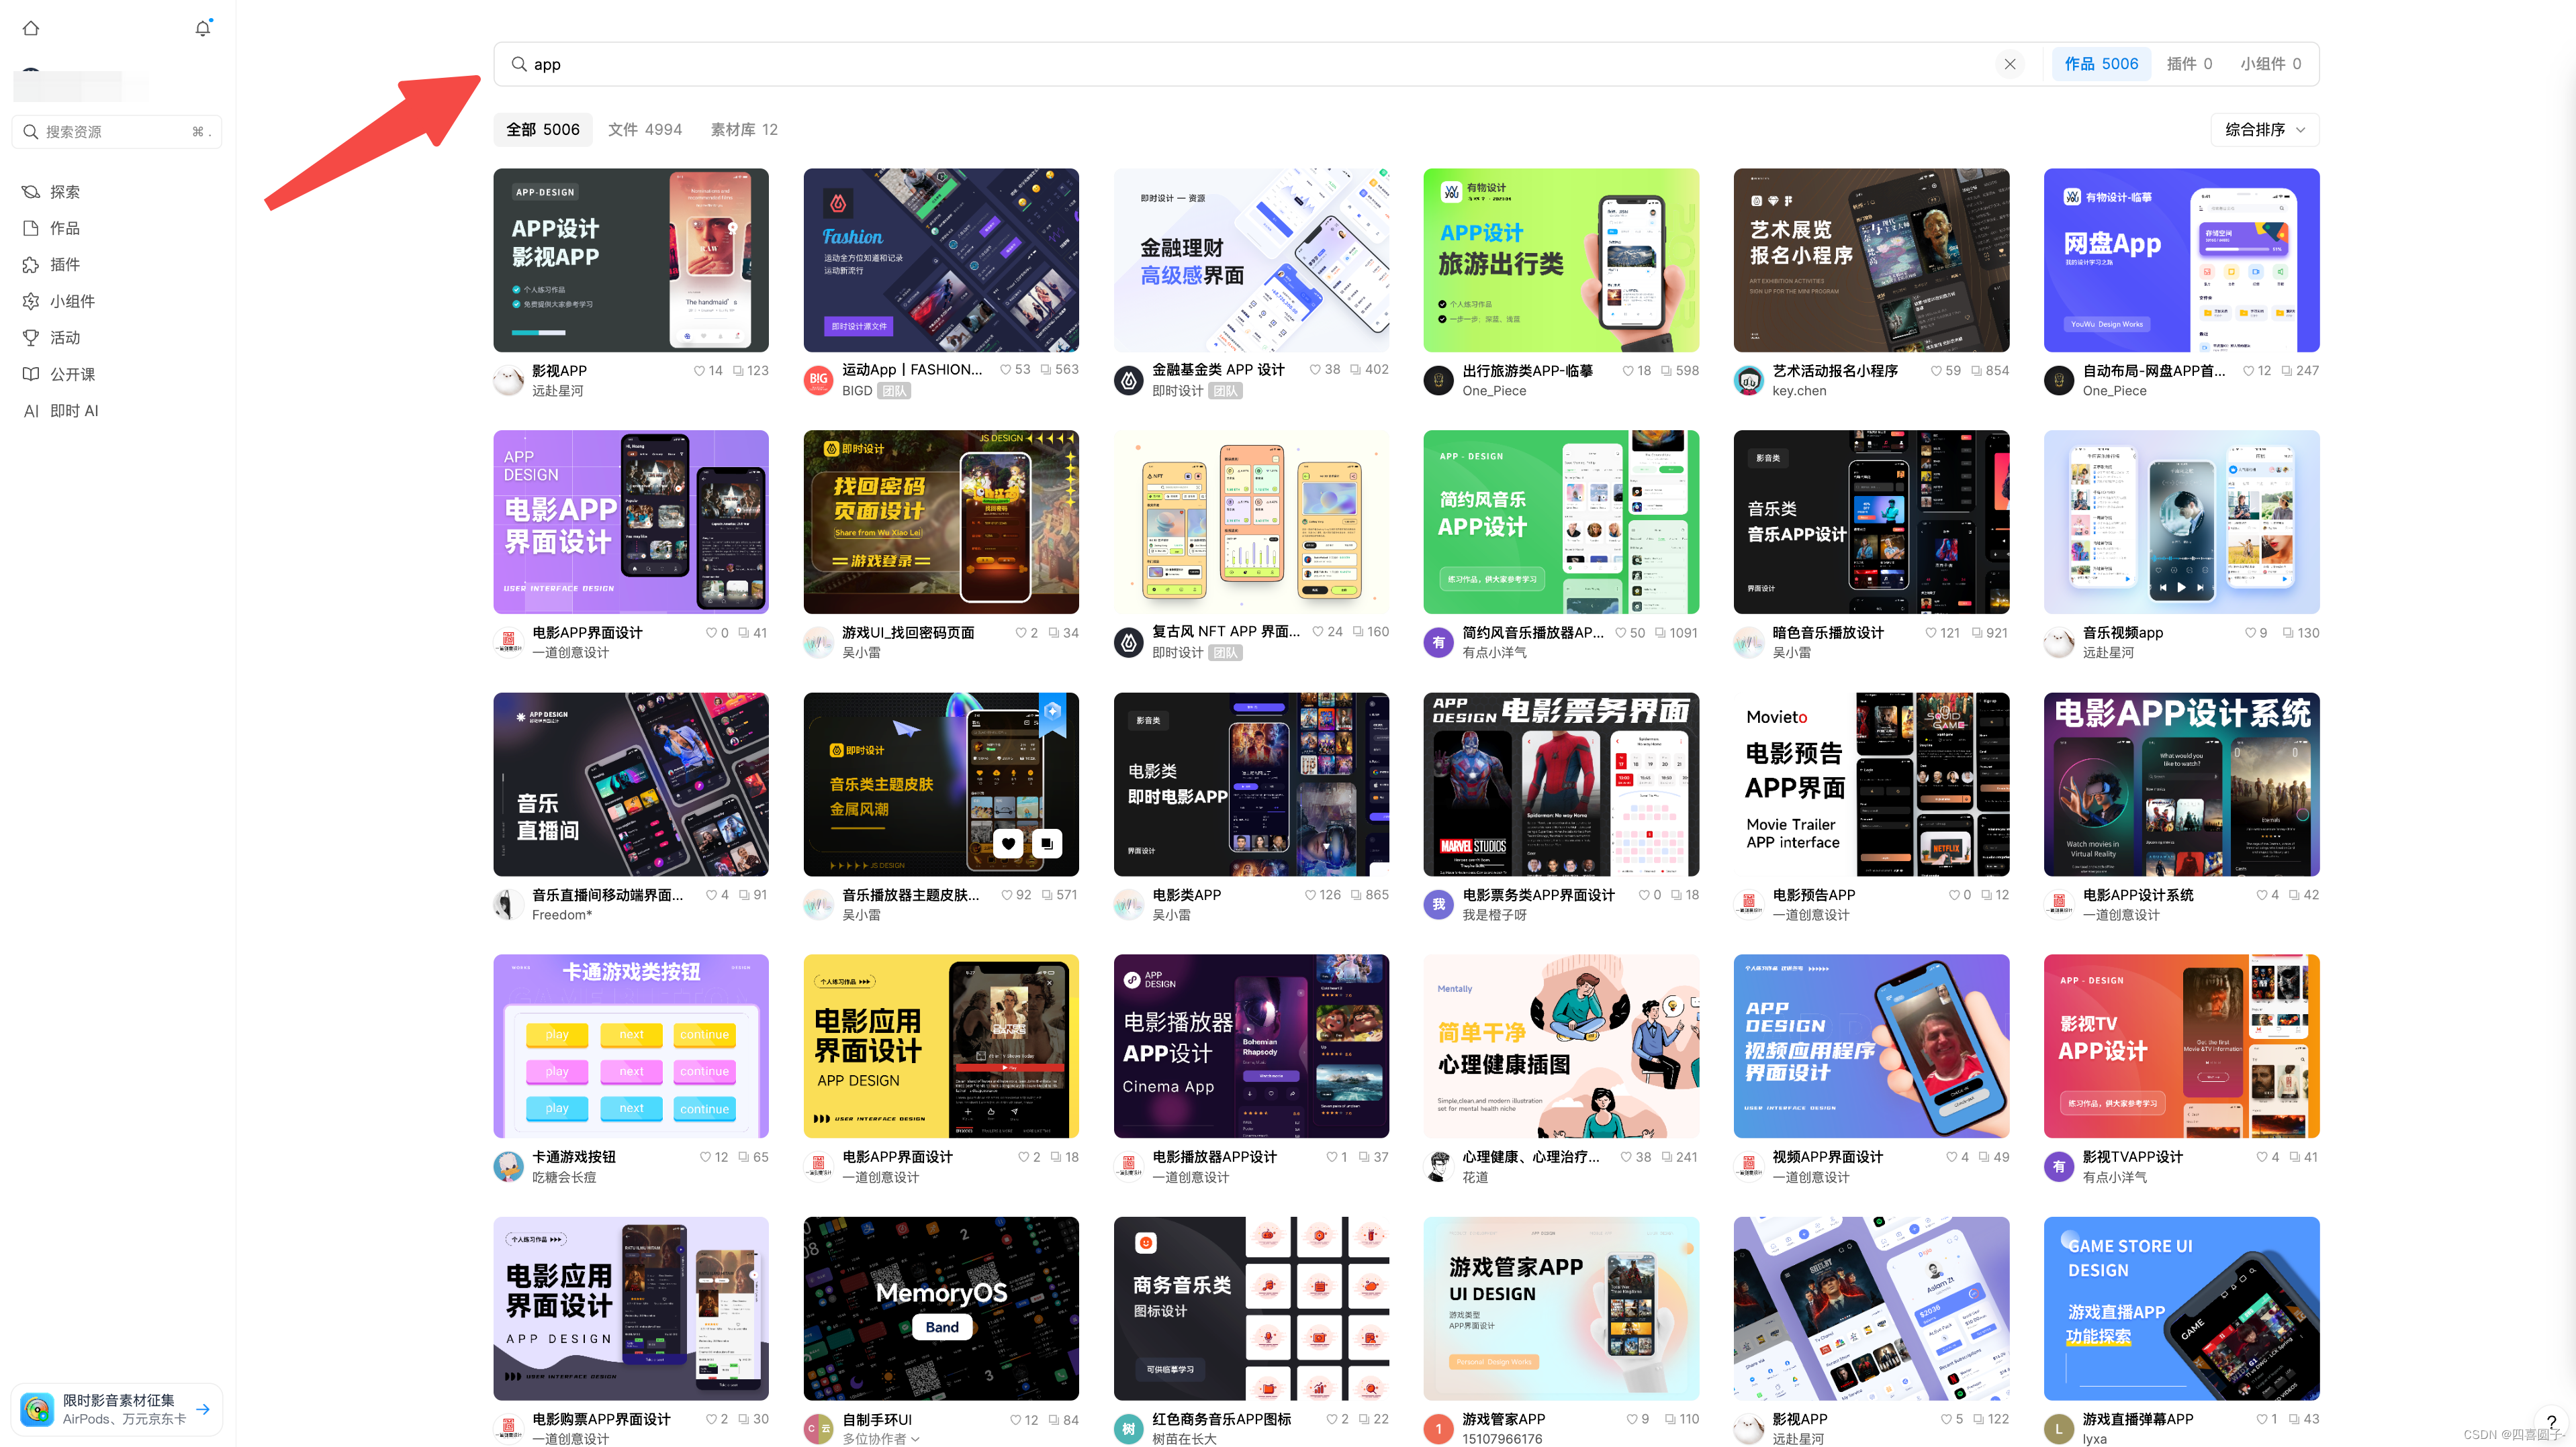Expand the 多位协作者 collaborators chevron
2576x1447 pixels.
(915, 1439)
